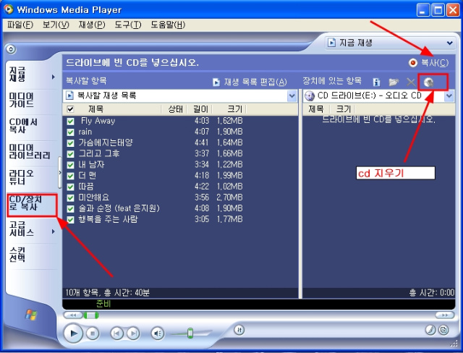Open the color chooser brush icon

point(430,330)
